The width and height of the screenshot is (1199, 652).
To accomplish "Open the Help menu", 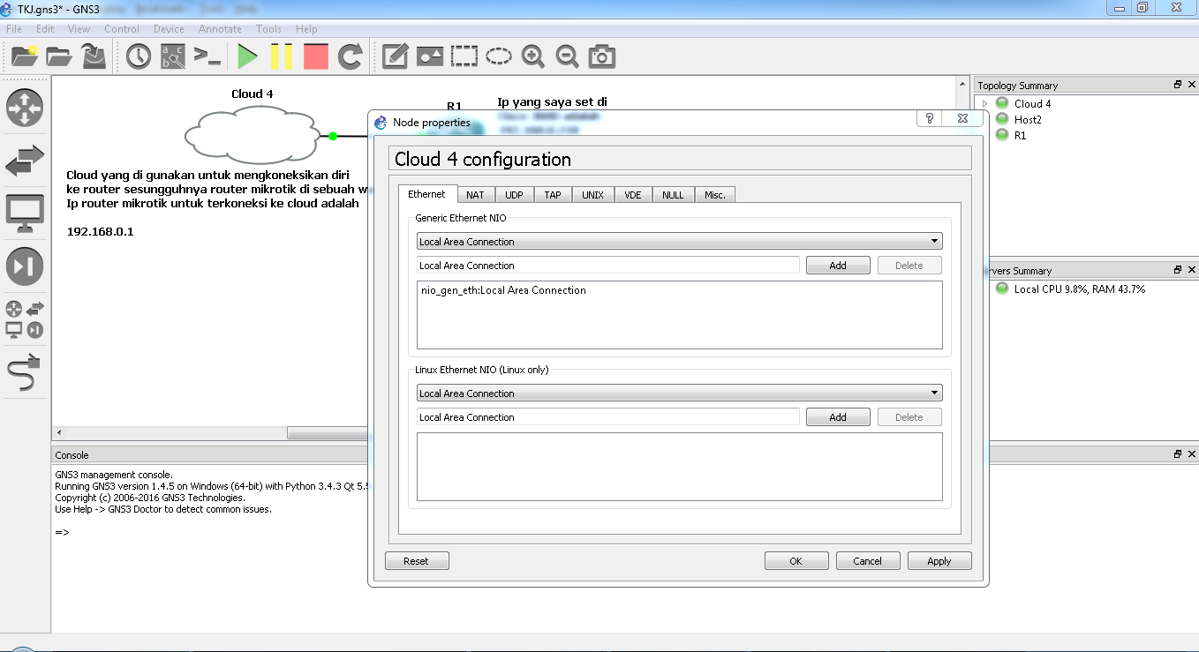I will [306, 29].
